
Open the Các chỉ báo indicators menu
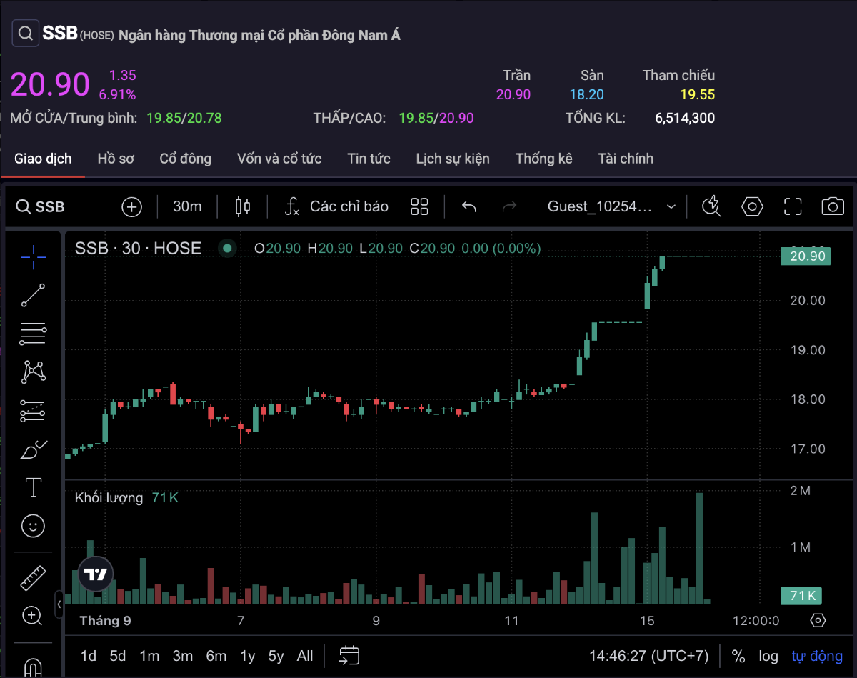coord(336,207)
